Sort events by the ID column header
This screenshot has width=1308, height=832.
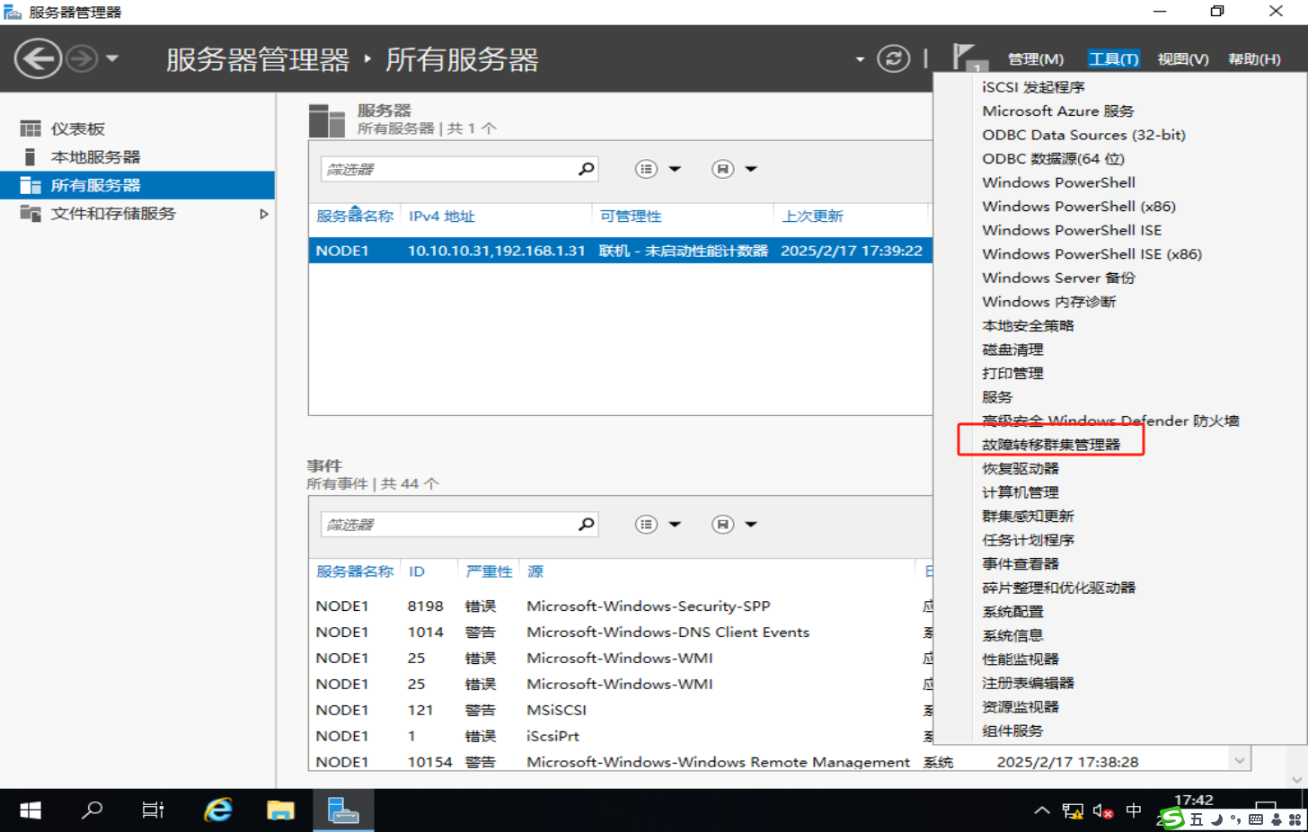417,571
